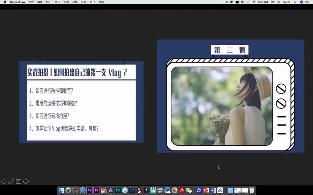Open Safari compass icon in dock
This screenshot has height=195, width=313.
82,190
